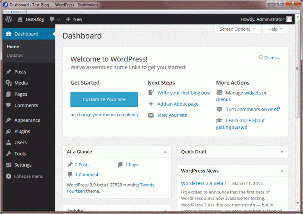Open the Write your first blog post link
The image size is (303, 214).
[x=184, y=93]
